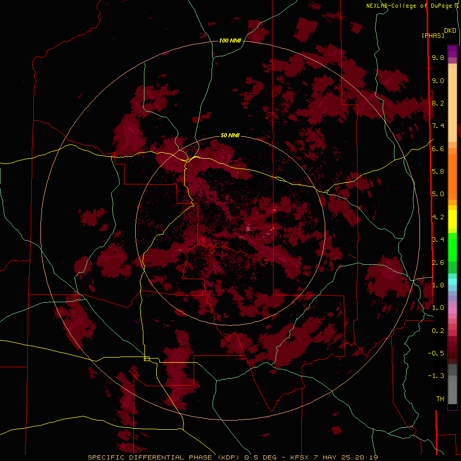The height and width of the screenshot is (461, 461).
Task: Click the KFSX station identifier in the caption
Action: pyautogui.click(x=300, y=457)
